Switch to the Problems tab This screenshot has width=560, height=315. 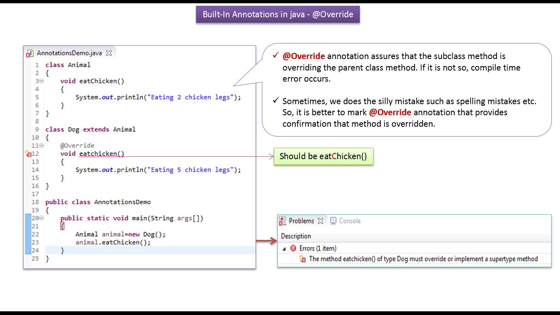301,221
